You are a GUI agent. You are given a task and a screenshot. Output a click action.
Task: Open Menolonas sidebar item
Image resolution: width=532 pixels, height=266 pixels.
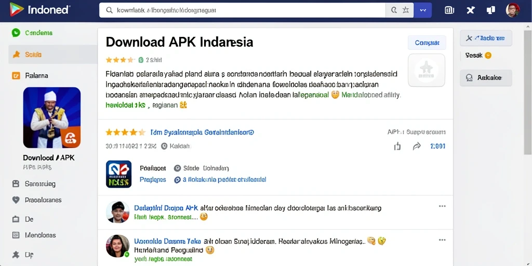coord(41,235)
